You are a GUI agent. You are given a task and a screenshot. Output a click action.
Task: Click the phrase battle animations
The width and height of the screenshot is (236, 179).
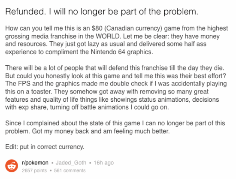(x=104, y=107)
